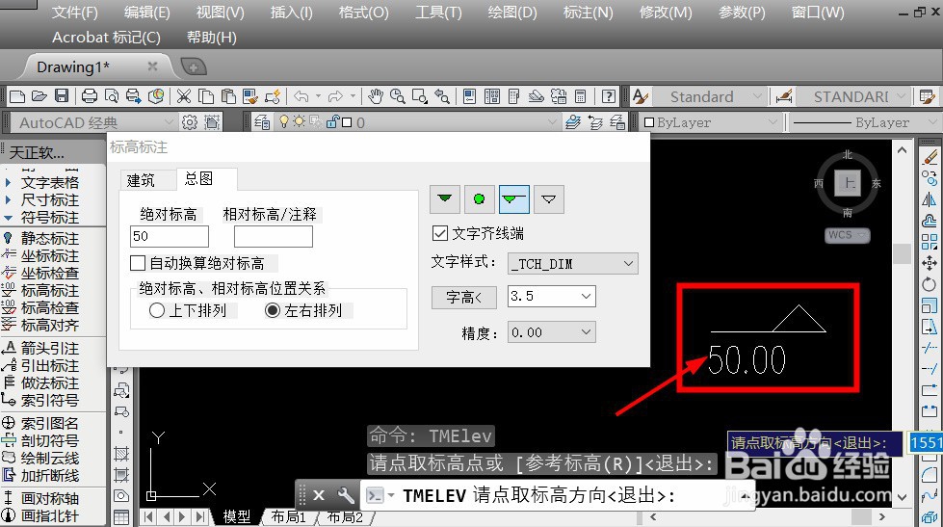Click 加折断线 in the side menu
The width and height of the screenshot is (943, 527).
coord(50,476)
